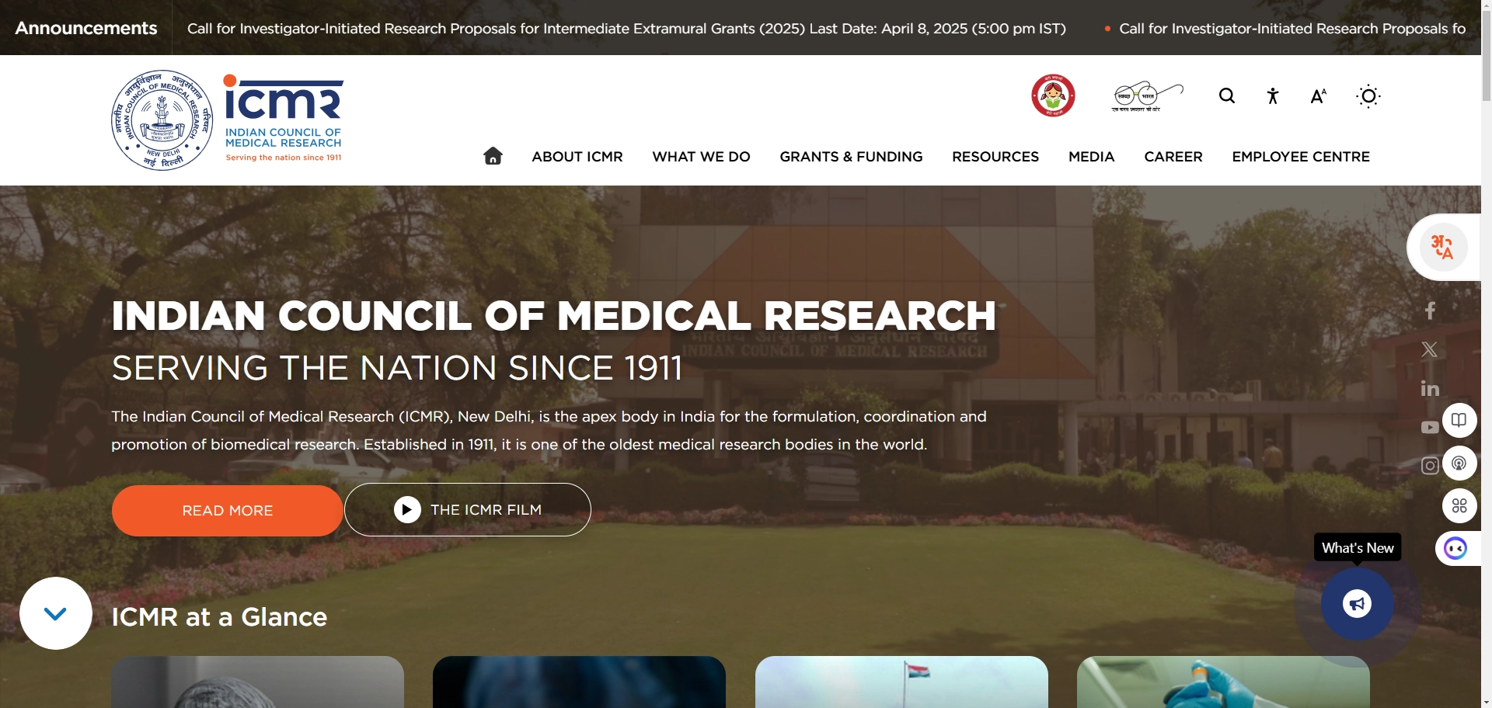Visit ICMR's Facebook page
1492x708 pixels.
(1430, 310)
